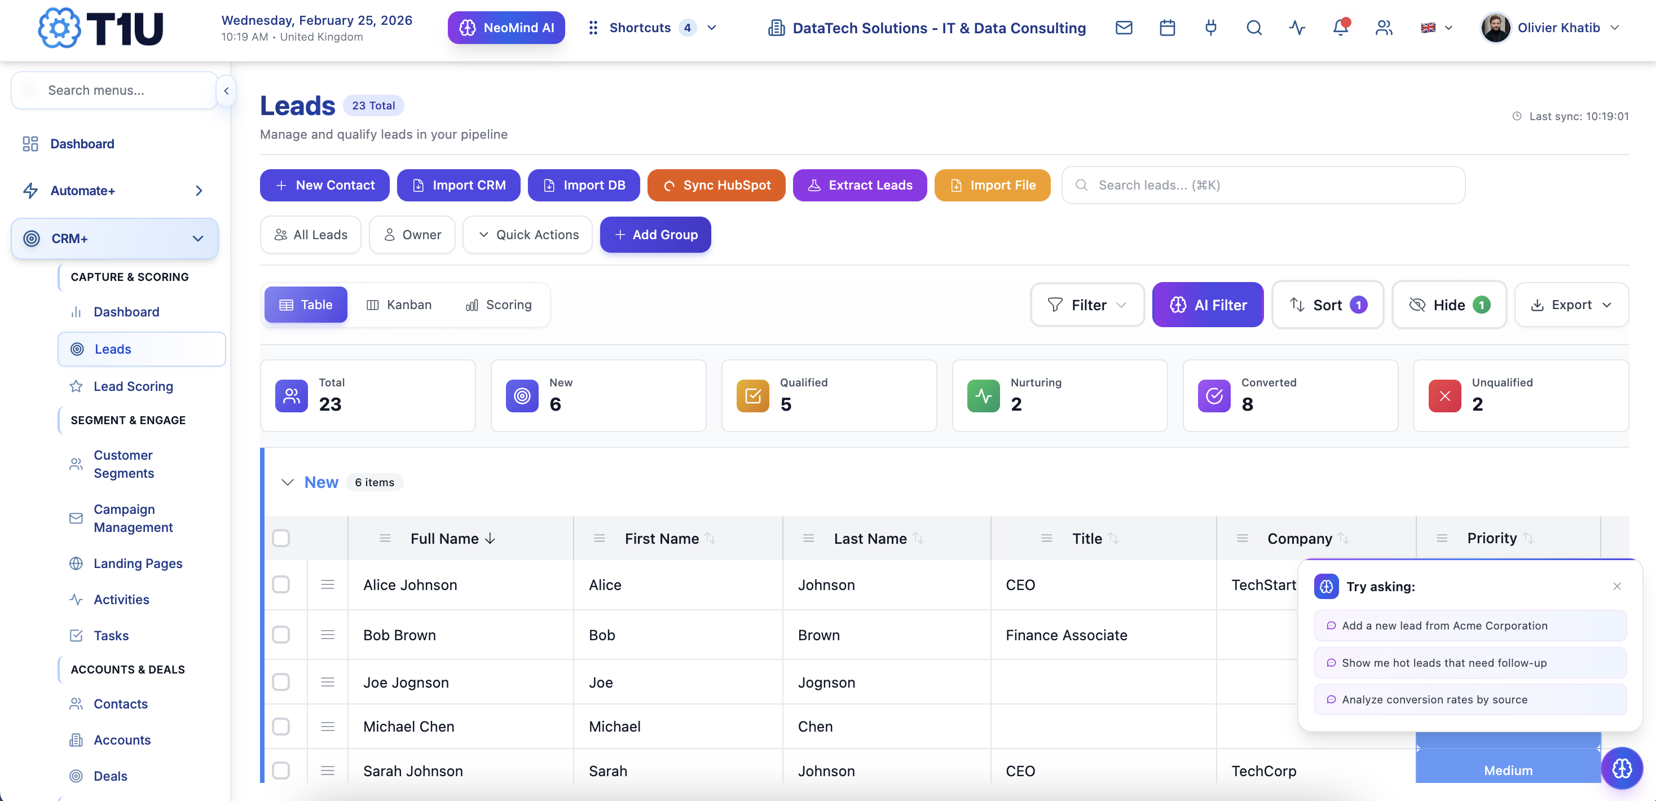This screenshot has height=801, width=1656.
Task: Click the Sync HubSpot button
Action: click(x=716, y=185)
